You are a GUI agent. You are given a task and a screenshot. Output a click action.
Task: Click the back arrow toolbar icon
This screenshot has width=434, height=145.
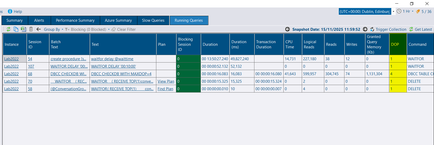click(39, 29)
